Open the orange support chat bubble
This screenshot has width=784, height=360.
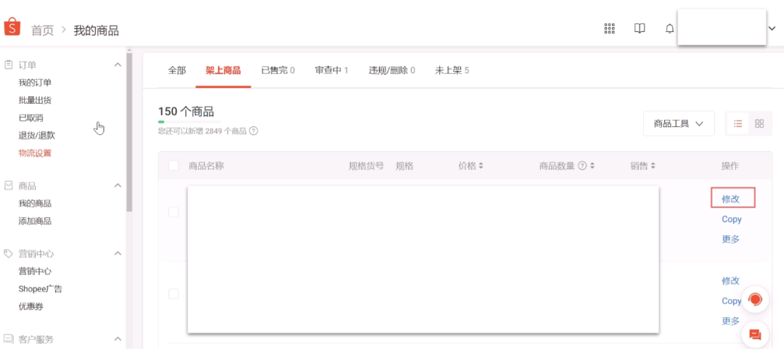tap(755, 300)
